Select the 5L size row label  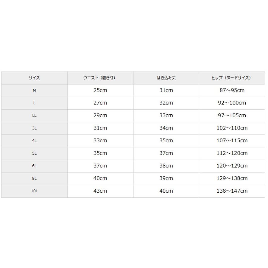[34, 153]
